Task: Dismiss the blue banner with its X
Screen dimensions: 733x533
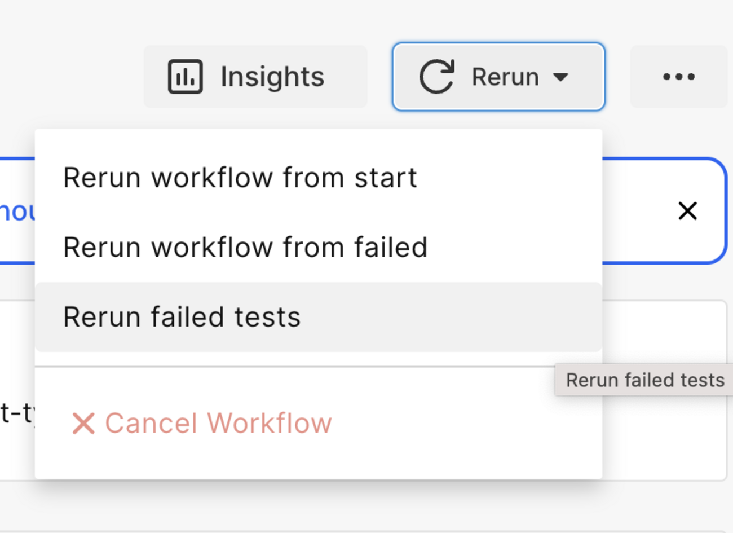Action: 687,211
